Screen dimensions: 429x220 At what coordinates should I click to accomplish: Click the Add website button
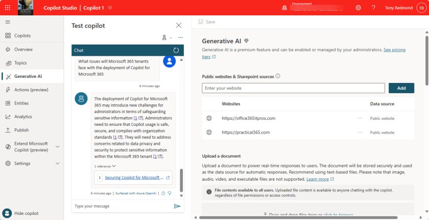click(401, 88)
